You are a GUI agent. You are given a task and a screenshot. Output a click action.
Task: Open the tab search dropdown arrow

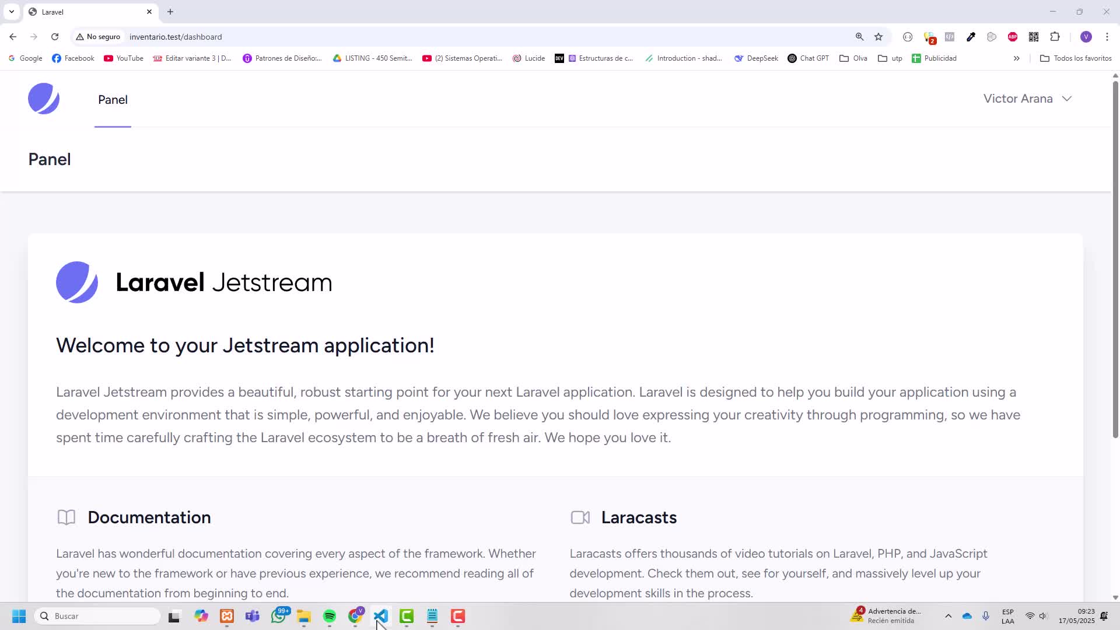tap(11, 12)
